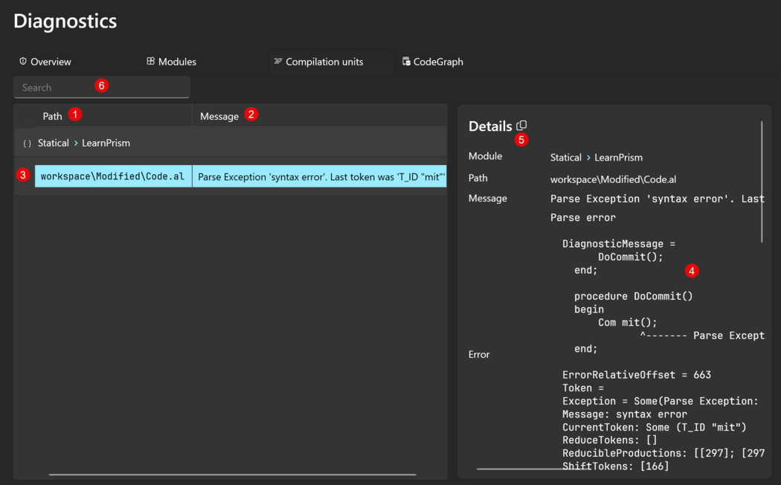Click the diagnostics table horizontal scrollbar
Screen dimensions: 781x485
(x=232, y=474)
